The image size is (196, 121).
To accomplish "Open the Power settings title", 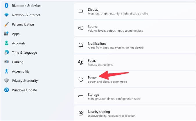I will click(x=92, y=78).
